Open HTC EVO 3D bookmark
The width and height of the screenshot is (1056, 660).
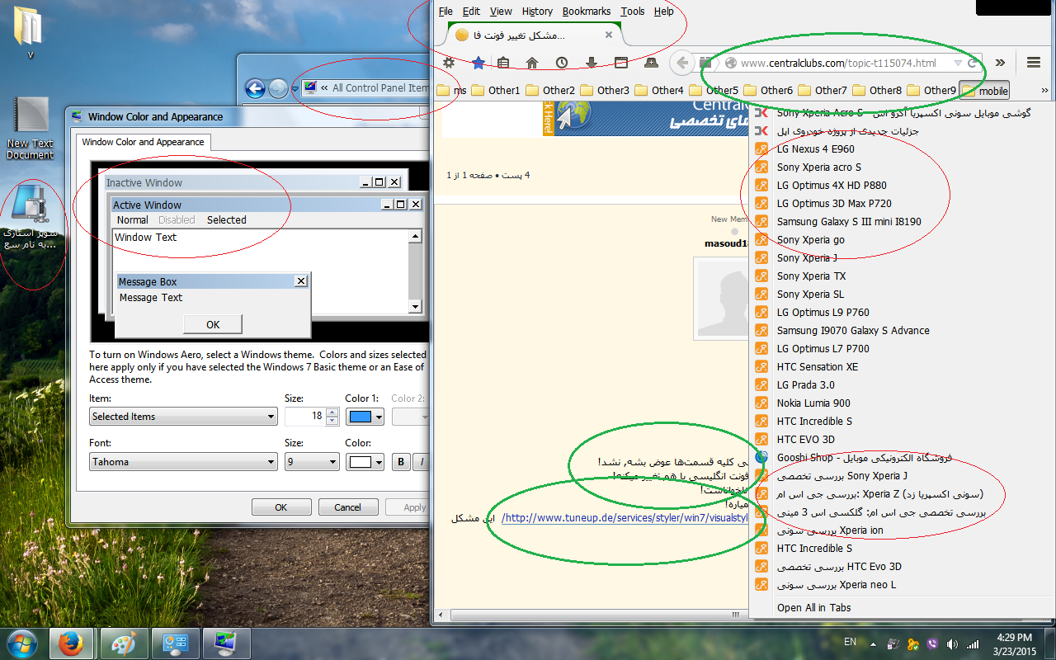pos(902,440)
